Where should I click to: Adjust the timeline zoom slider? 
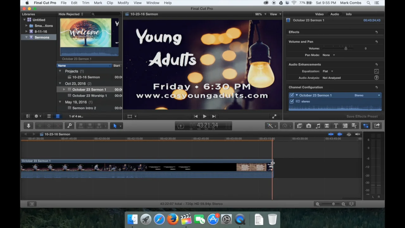(x=333, y=204)
